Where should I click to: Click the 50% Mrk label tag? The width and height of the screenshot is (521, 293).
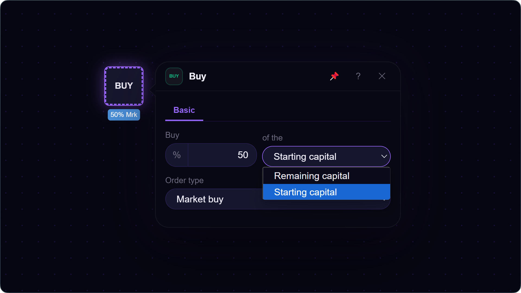tap(124, 115)
